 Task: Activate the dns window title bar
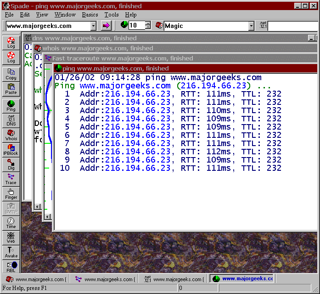(x=165, y=38)
